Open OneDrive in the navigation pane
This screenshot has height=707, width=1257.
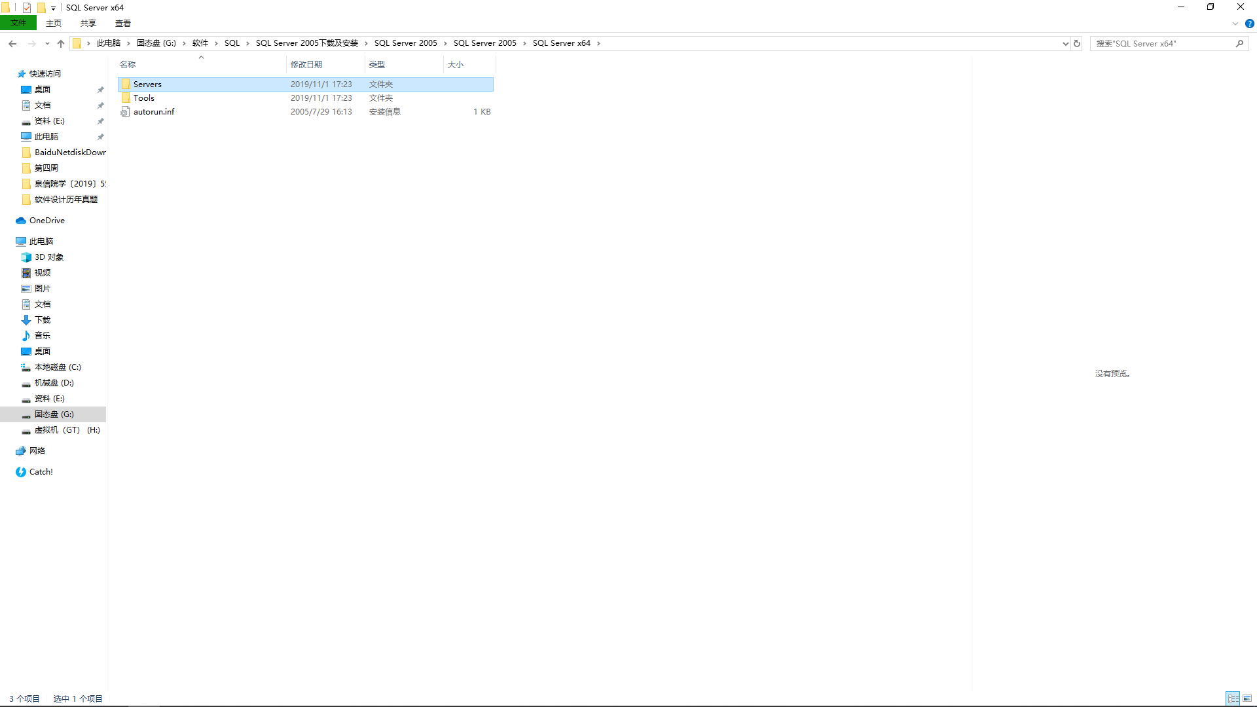coord(47,221)
